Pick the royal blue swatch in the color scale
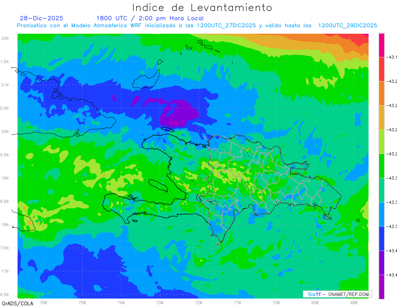The height and width of the screenshot is (307, 397). click(x=381, y=238)
